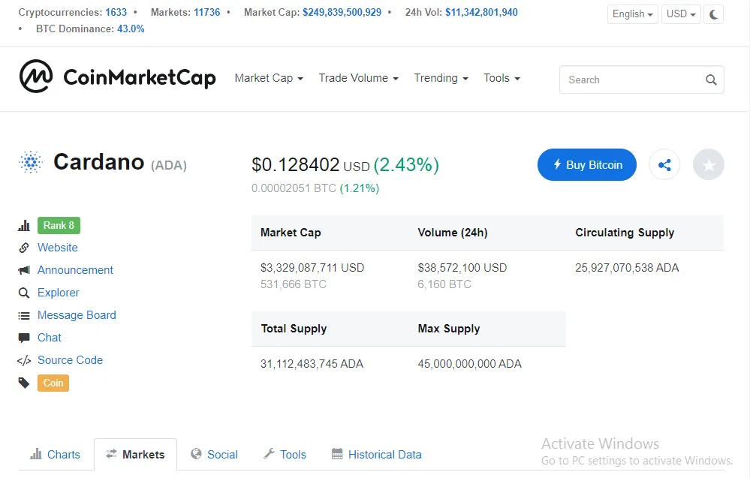The width and height of the screenshot is (750, 478).
Task: Open the Social tab
Action: [x=214, y=454]
